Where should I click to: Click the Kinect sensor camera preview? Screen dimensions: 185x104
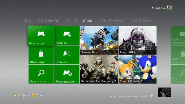pyautogui.click(x=164, y=92)
